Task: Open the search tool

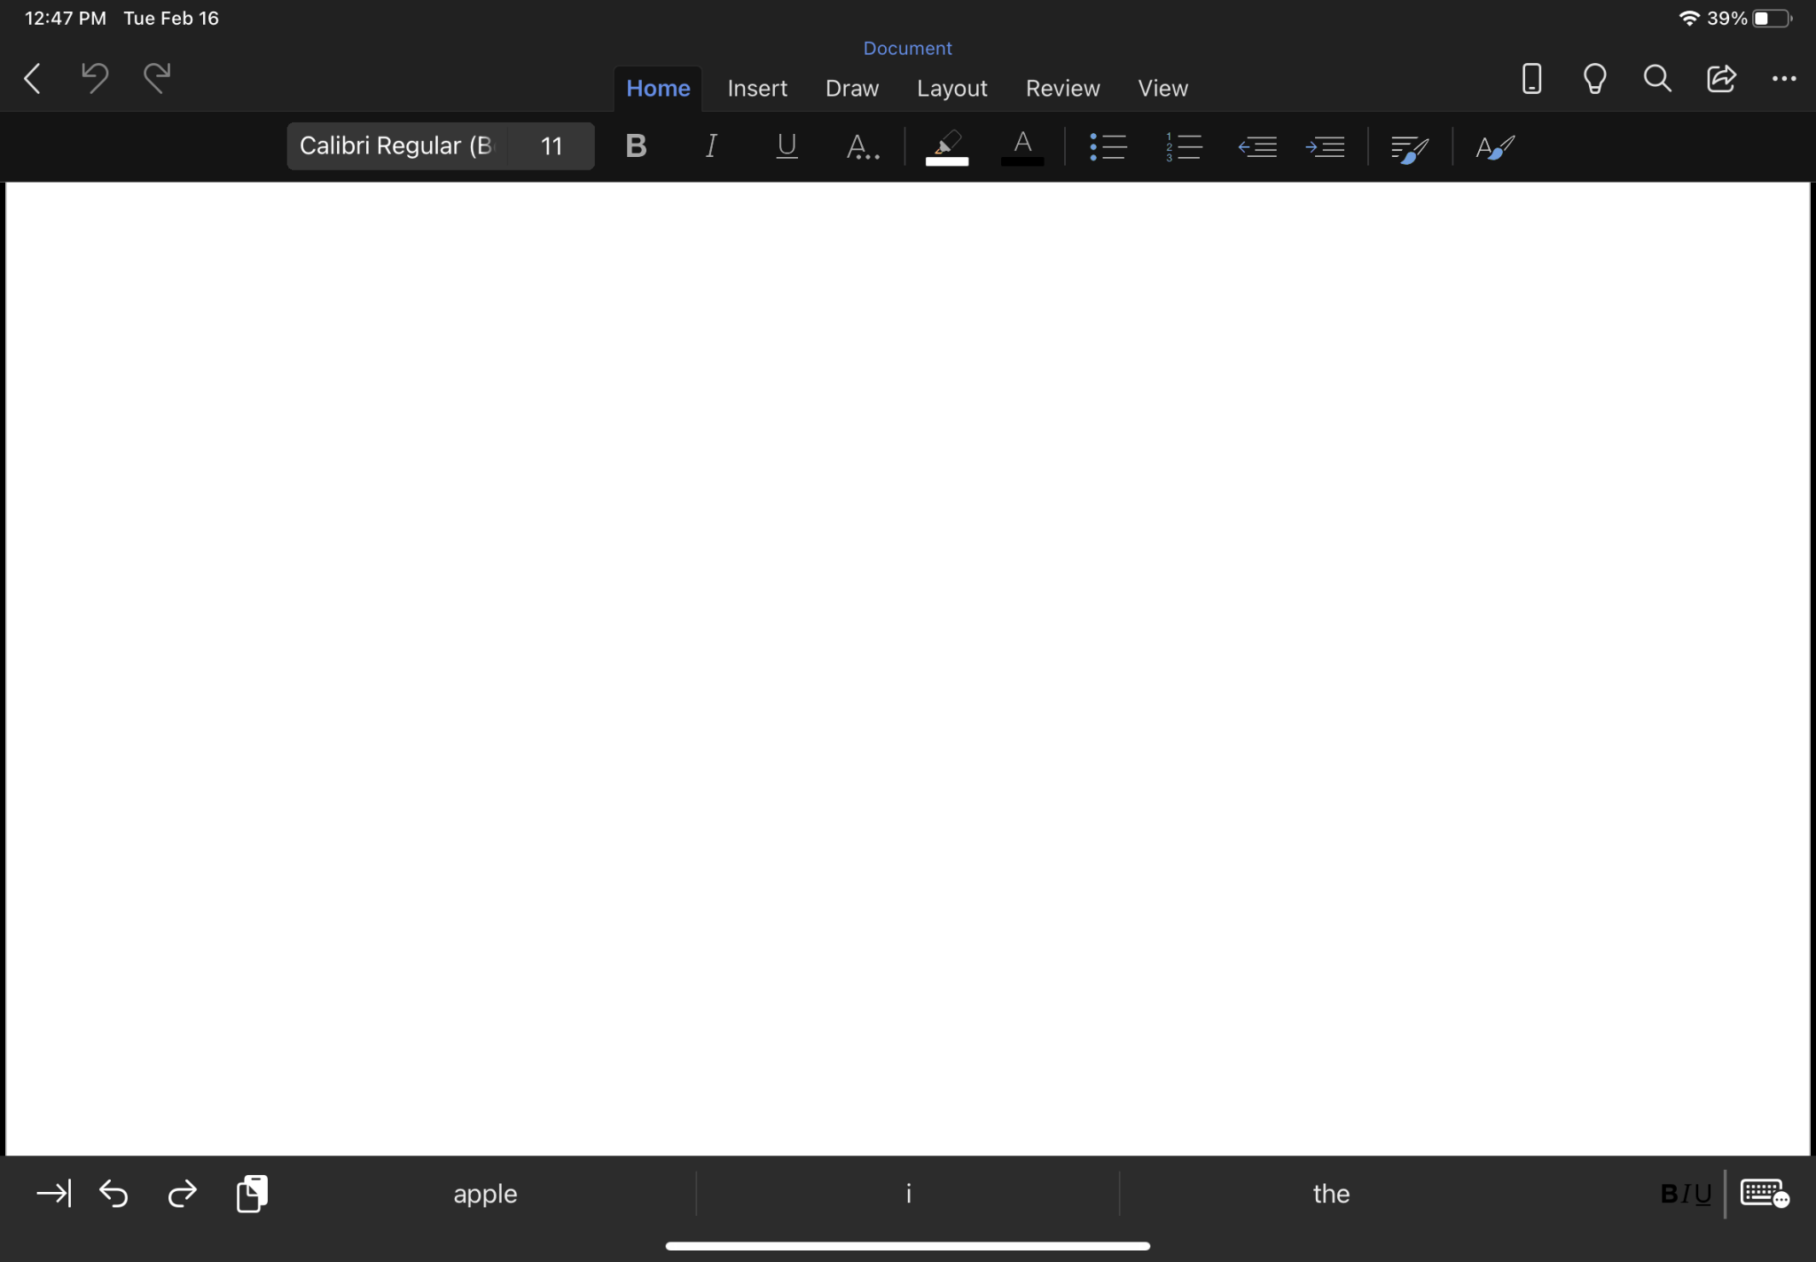Action: click(1657, 79)
